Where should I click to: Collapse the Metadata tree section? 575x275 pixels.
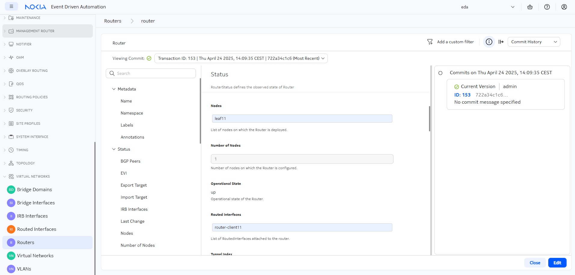pos(114,89)
